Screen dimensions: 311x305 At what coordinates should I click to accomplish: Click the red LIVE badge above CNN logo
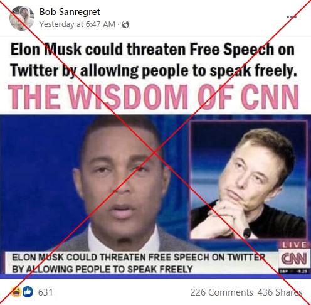[294, 245]
